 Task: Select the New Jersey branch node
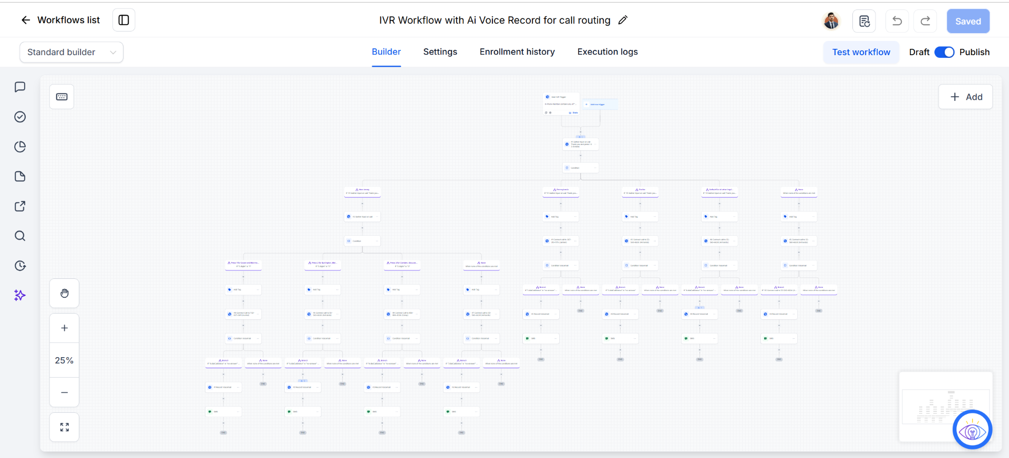click(x=363, y=192)
